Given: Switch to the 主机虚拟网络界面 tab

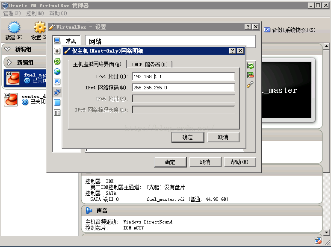Looking at the screenshot, I should point(97,65).
